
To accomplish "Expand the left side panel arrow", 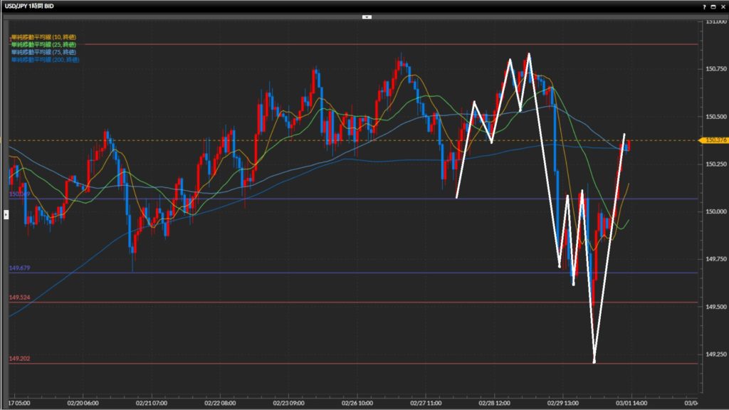I will pos(6,213).
